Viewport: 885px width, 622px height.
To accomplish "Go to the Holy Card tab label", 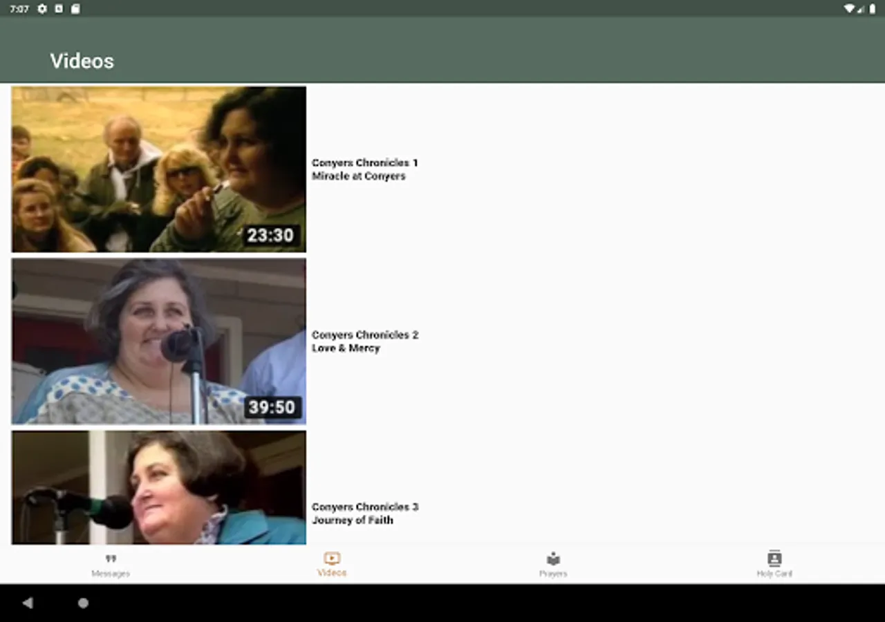I will coord(774,574).
